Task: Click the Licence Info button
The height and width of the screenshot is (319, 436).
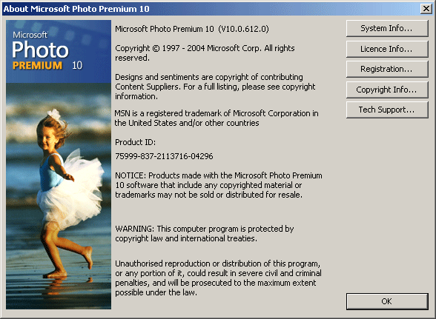Action: [387, 49]
